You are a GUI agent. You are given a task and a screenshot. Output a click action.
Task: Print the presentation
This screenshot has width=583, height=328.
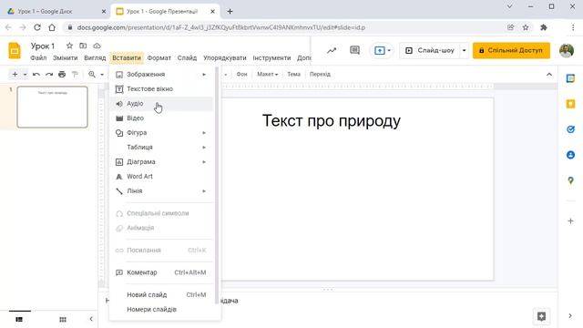point(62,75)
